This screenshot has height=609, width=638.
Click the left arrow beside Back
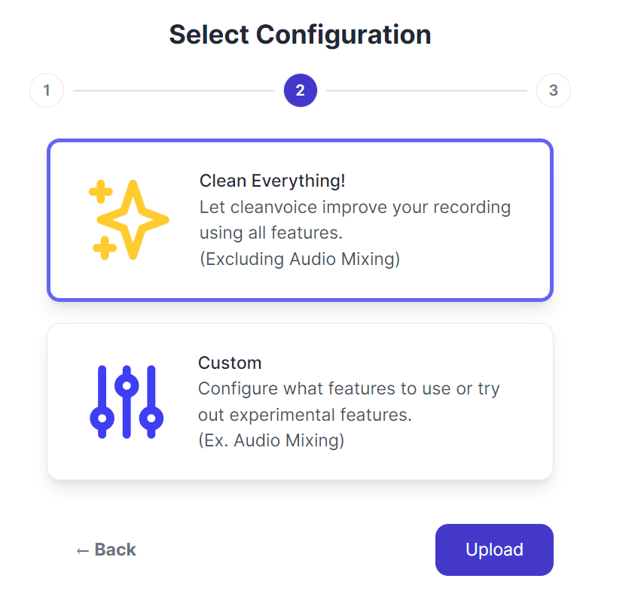[x=83, y=551]
